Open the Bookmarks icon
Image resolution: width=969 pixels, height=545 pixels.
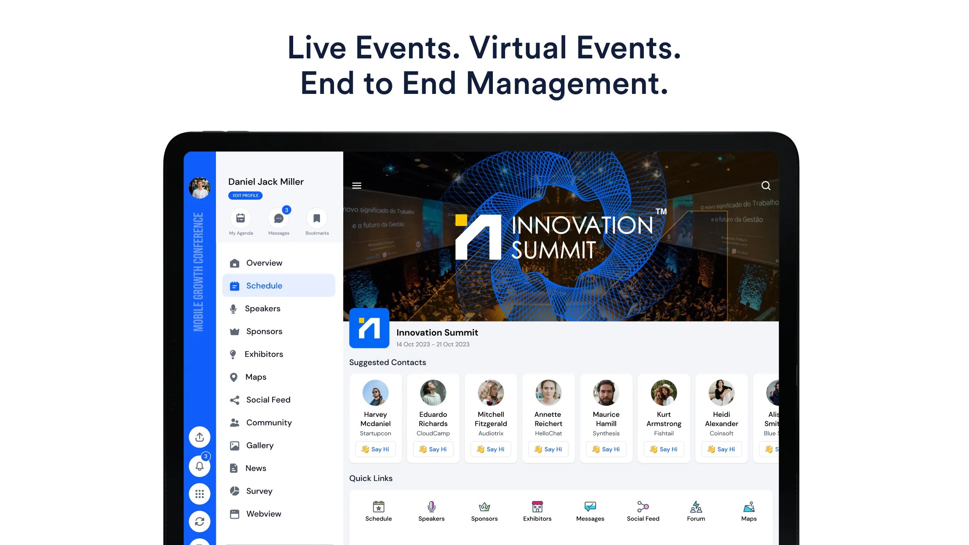coord(317,218)
